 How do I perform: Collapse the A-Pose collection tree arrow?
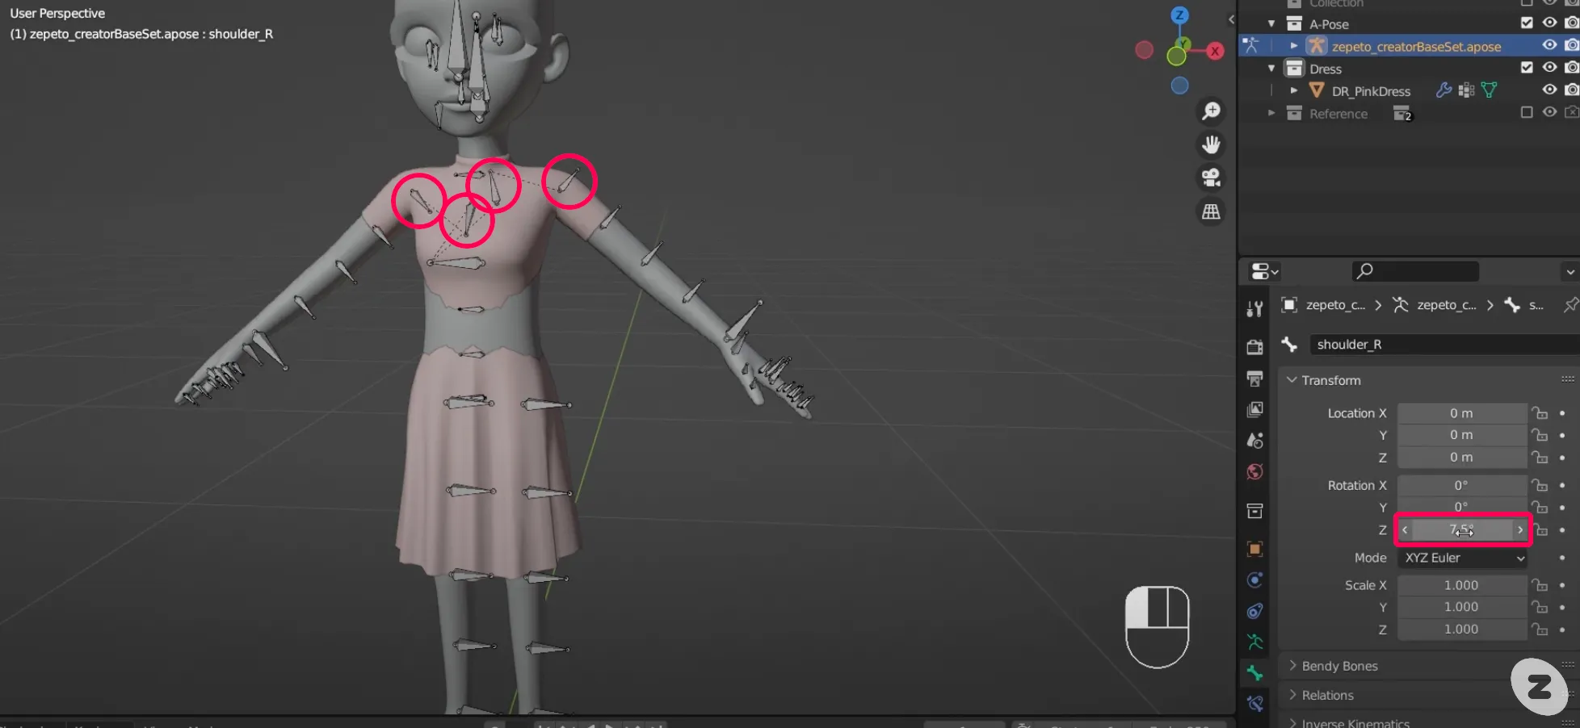click(1271, 24)
